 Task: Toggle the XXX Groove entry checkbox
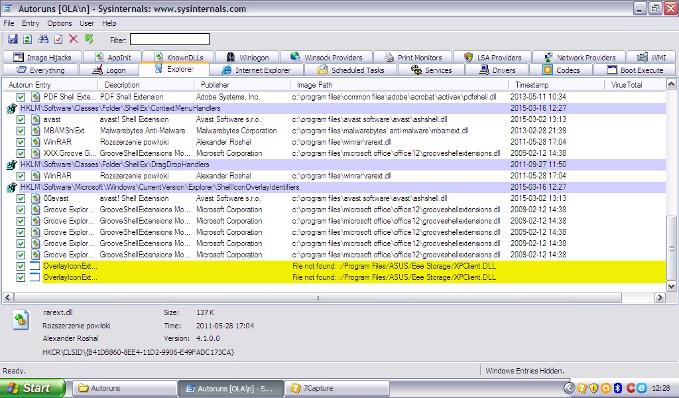tap(21, 153)
